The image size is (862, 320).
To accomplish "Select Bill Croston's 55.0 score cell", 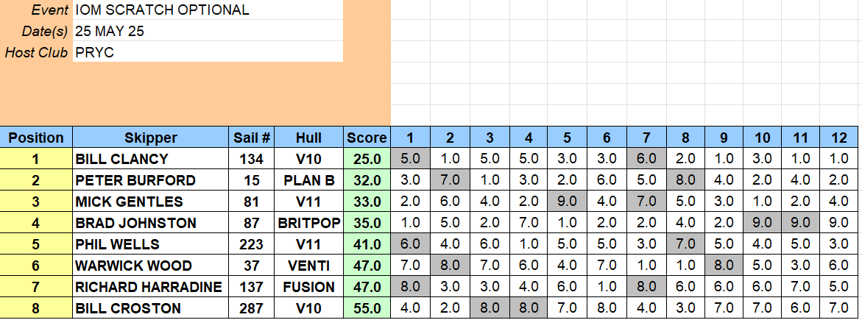I will pos(367,308).
